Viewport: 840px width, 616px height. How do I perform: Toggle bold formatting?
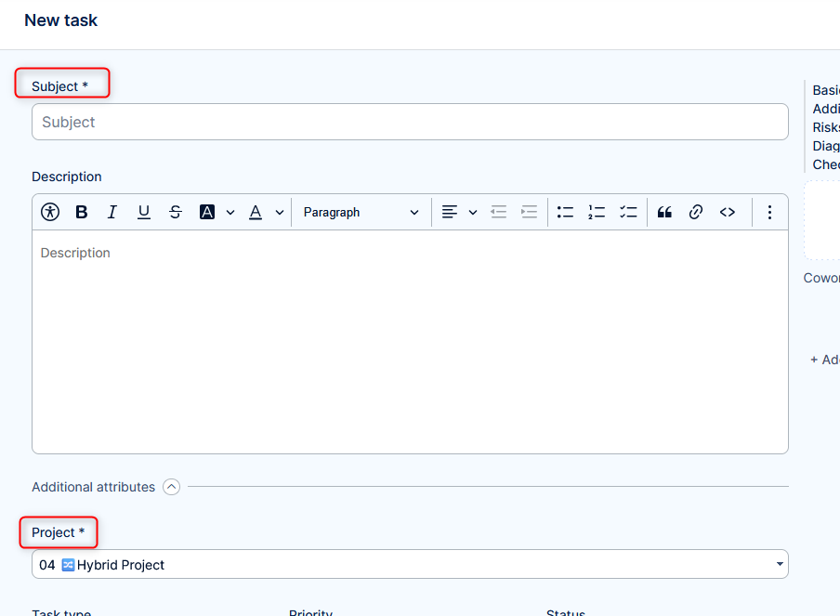click(82, 212)
